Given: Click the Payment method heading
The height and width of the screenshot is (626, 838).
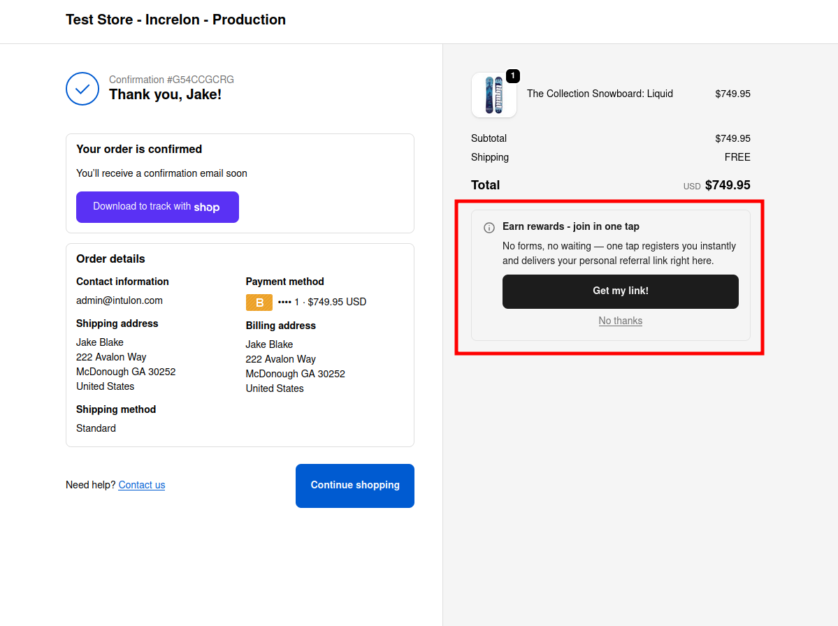Looking at the screenshot, I should (285, 282).
